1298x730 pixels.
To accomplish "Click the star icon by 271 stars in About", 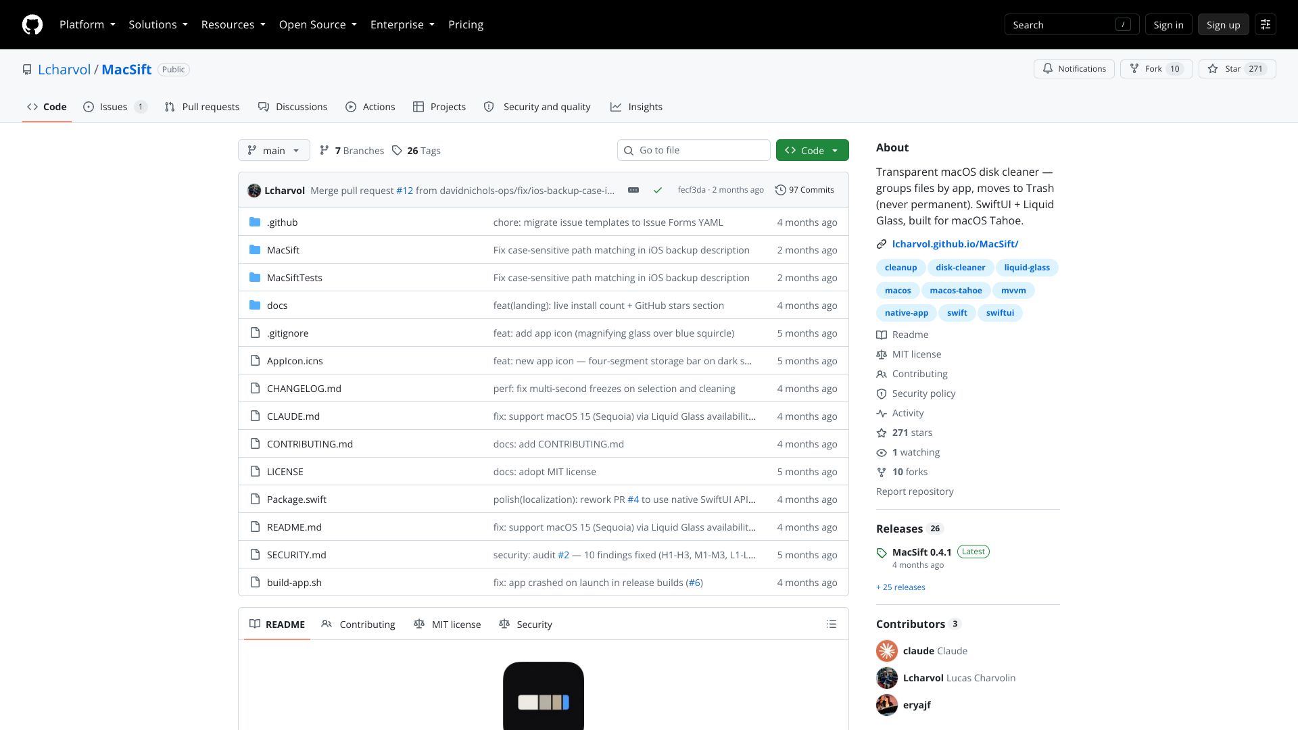I will [882, 433].
